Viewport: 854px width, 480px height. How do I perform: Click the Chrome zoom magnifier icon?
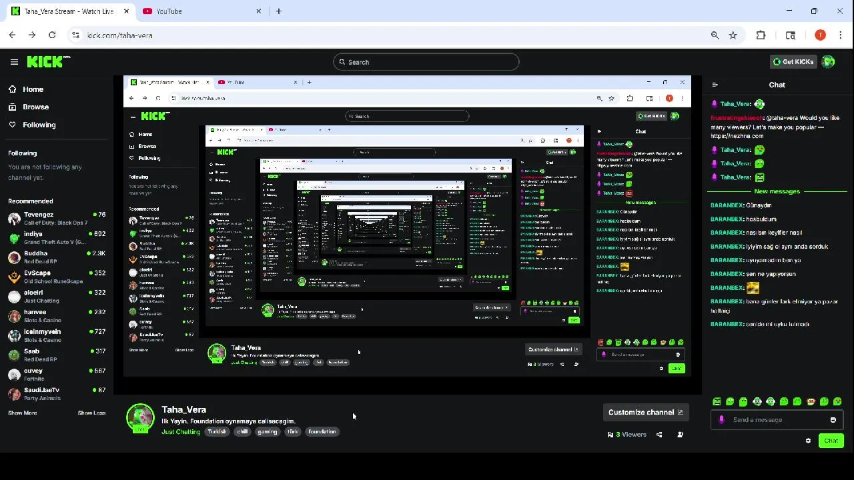(715, 35)
